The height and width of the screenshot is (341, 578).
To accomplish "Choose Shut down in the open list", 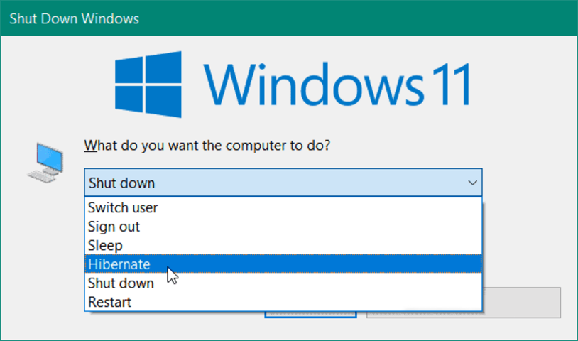I will [x=283, y=283].
